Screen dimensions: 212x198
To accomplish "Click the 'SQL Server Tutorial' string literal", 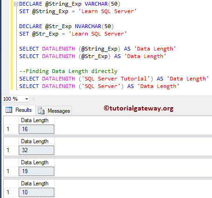I will [x=116, y=79].
